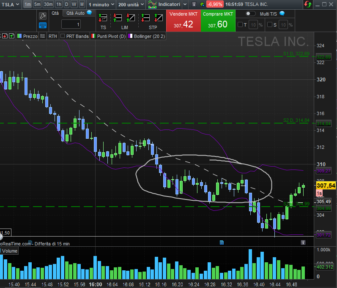Click the 16:00 time axis label

[x=96, y=284]
